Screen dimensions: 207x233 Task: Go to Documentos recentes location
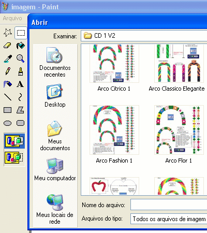(55, 62)
